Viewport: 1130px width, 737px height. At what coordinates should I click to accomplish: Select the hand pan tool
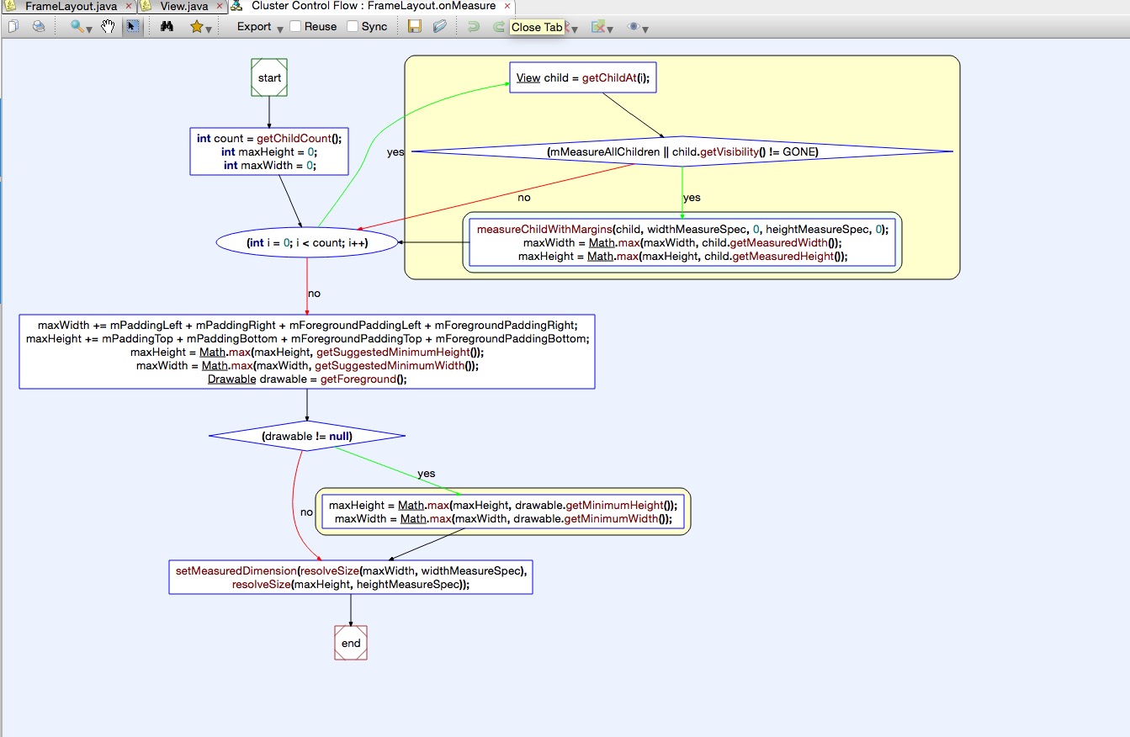coord(108,26)
